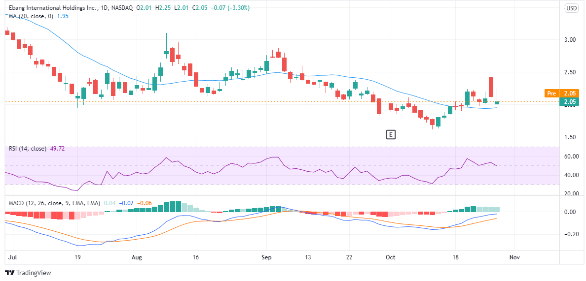Click the teal 2.05 last price label
The height and width of the screenshot is (281, 586).
(569, 101)
